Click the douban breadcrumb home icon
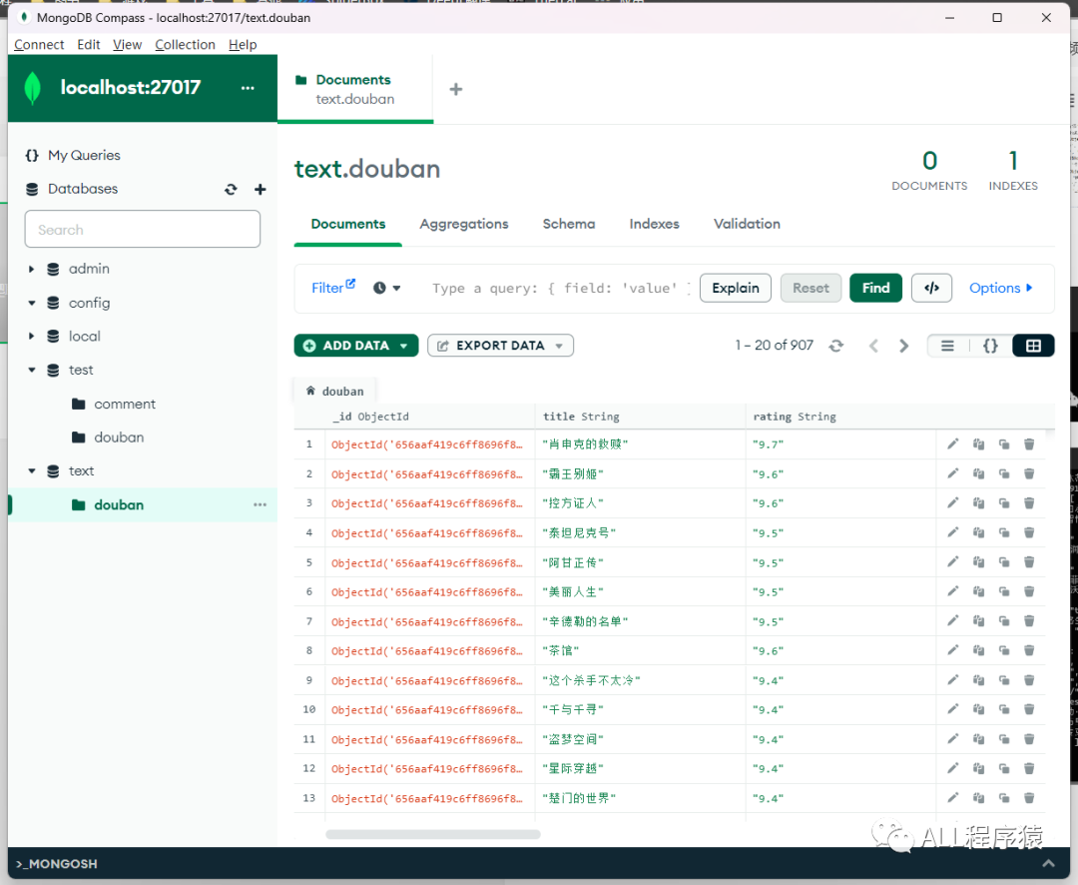 point(310,391)
